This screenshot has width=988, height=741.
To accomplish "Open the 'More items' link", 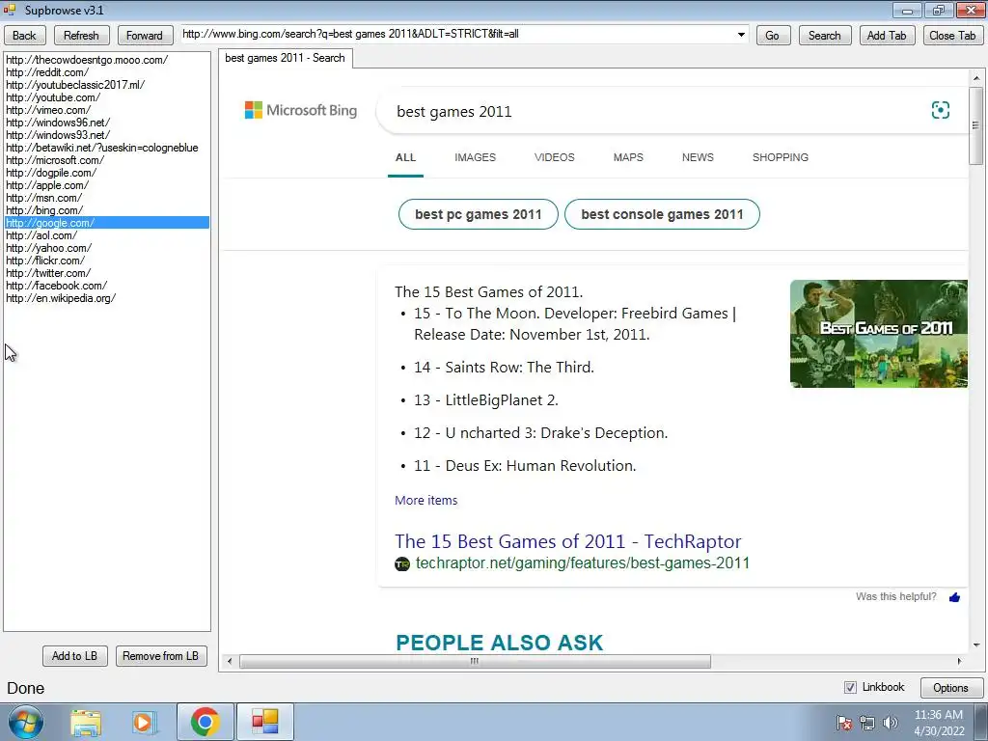I will coord(425,501).
